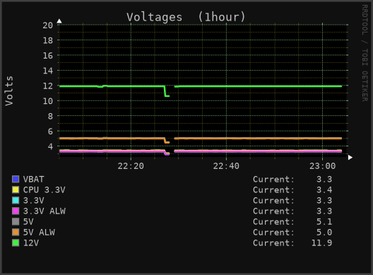Screen dimensions: 373x275
Task: Click the CPU 3.3V yellow legend swatch
Action: (x=16, y=189)
